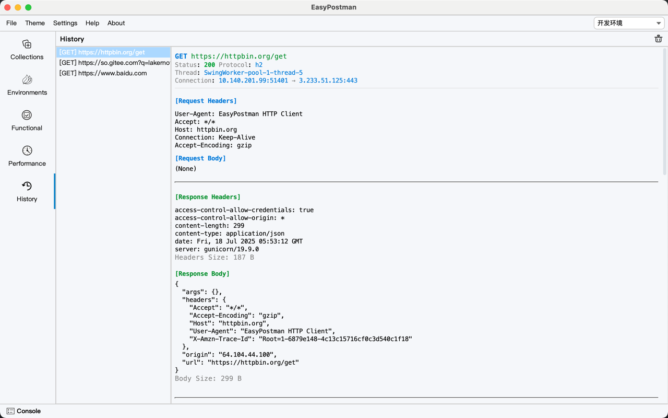Click the [Response Headers] section label

click(x=208, y=197)
